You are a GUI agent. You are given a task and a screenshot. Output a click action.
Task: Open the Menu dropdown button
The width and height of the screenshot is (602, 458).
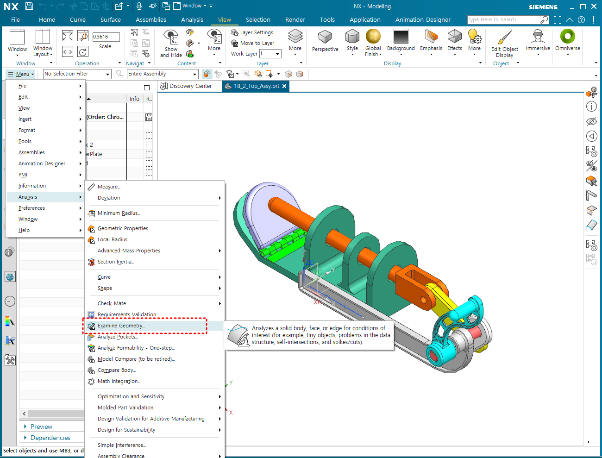(21, 74)
